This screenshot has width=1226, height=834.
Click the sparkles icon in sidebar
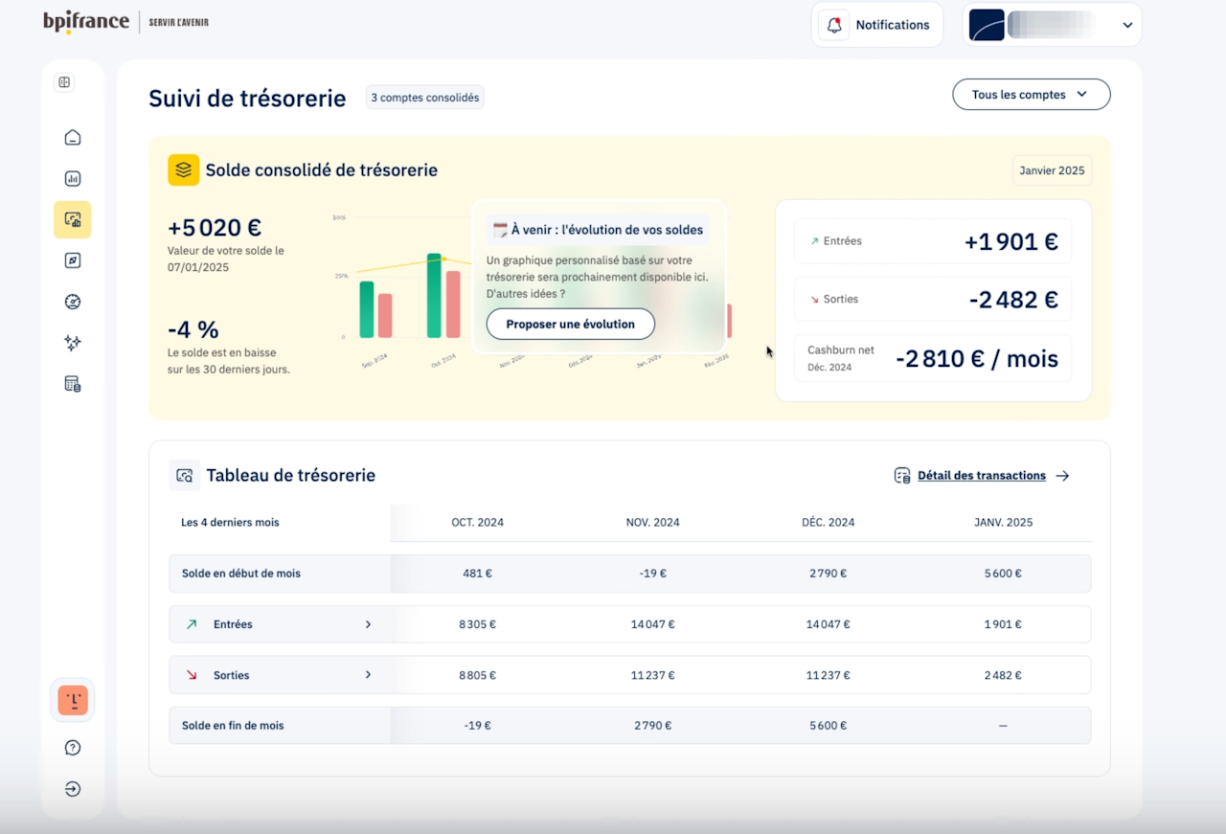click(x=72, y=343)
